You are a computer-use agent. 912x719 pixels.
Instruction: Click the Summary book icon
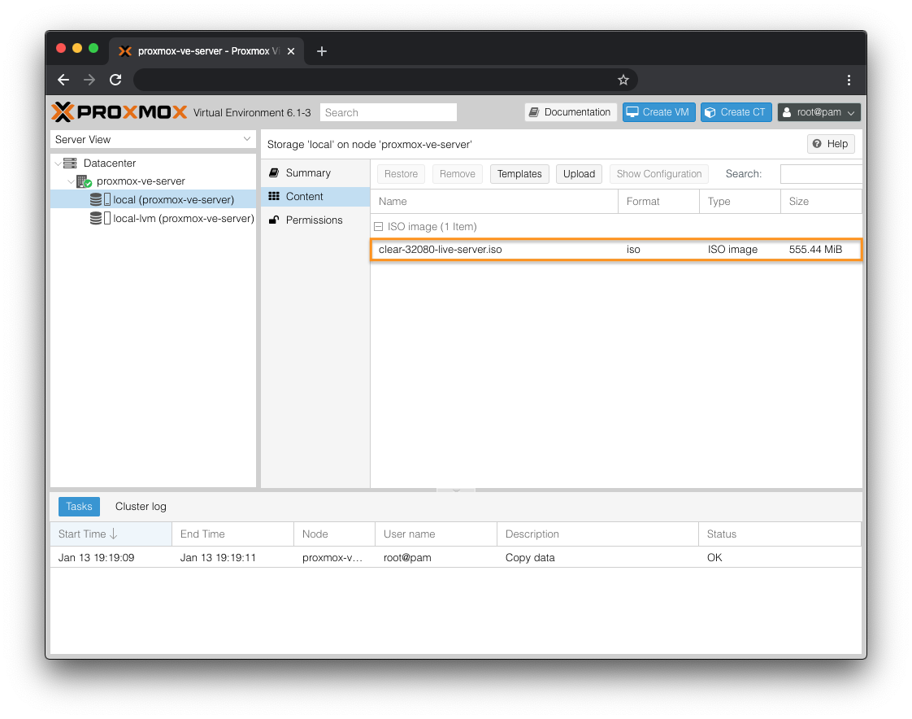coord(273,173)
